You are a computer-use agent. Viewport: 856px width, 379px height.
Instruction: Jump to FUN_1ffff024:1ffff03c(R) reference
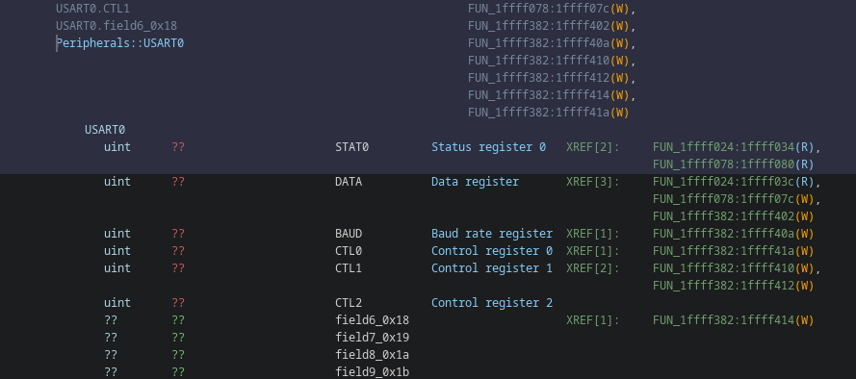733,182
